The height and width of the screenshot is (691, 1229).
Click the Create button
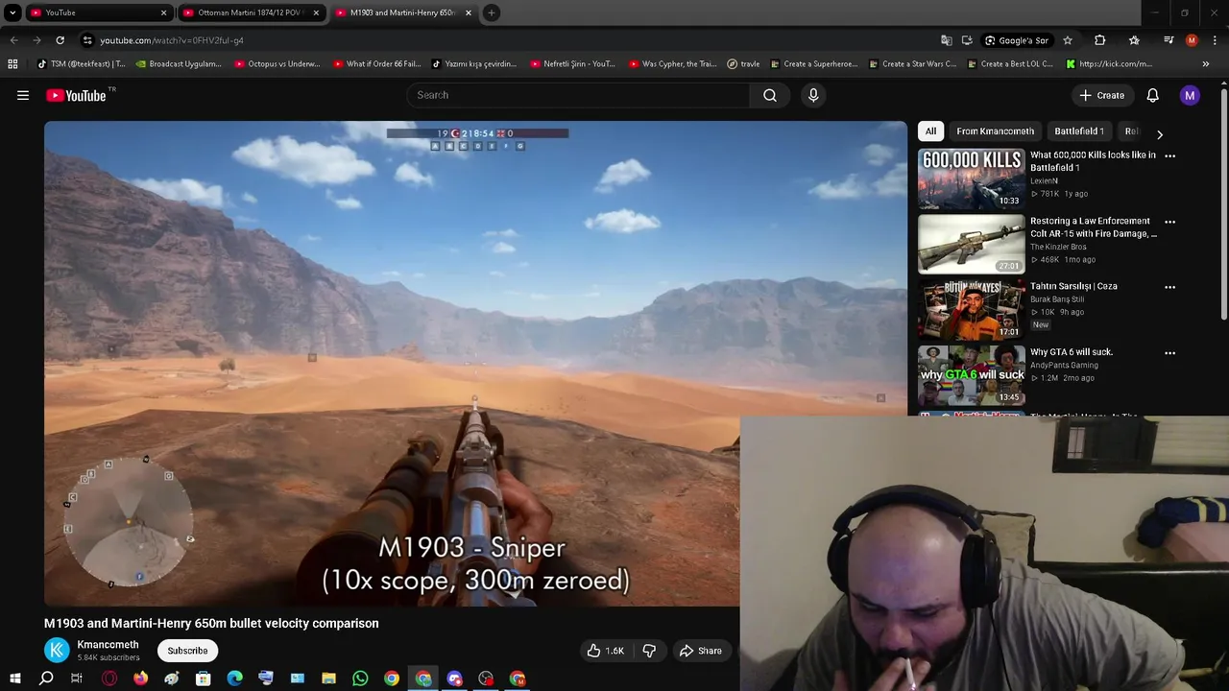(x=1100, y=95)
